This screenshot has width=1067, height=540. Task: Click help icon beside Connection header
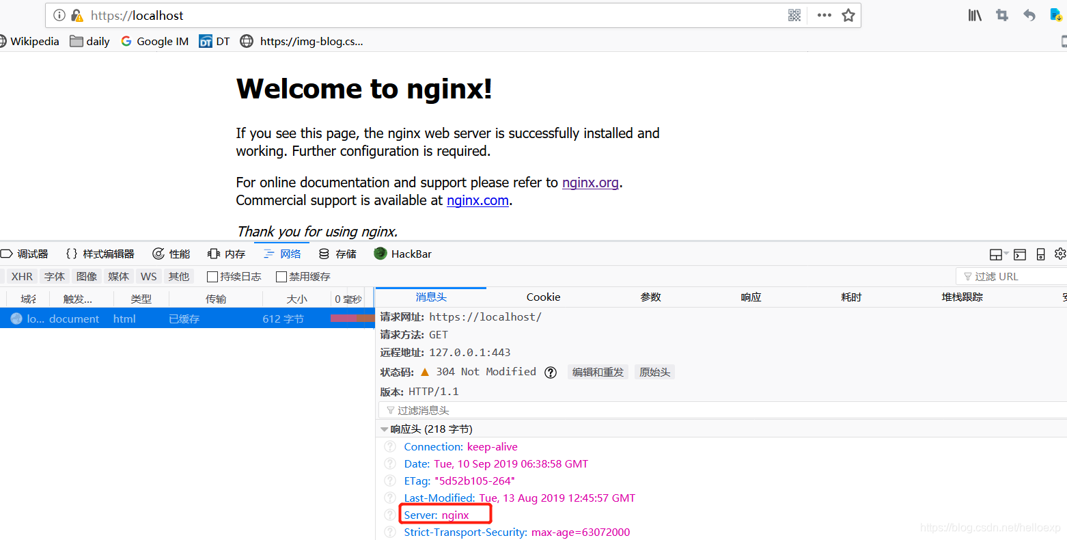pyautogui.click(x=390, y=446)
